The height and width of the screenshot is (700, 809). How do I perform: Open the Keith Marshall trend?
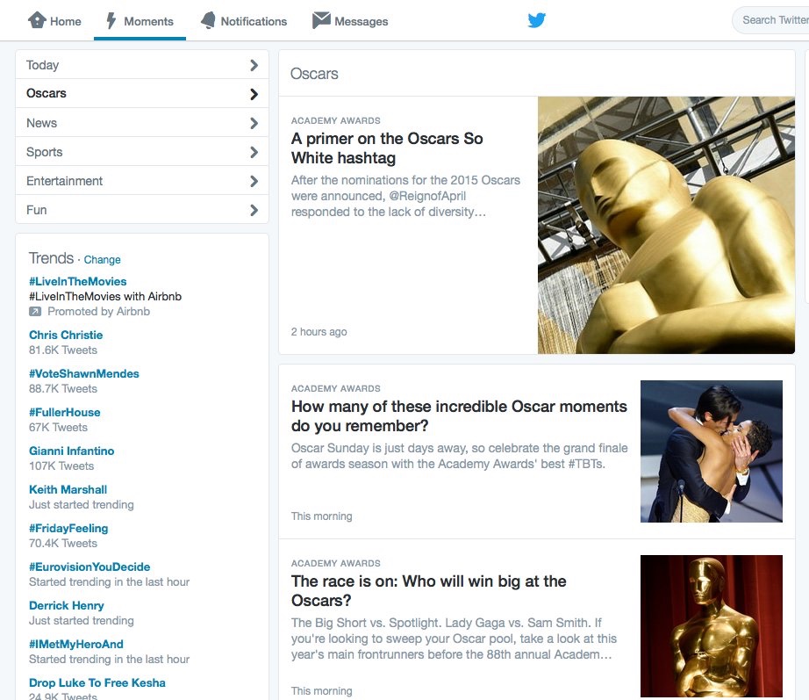[68, 489]
